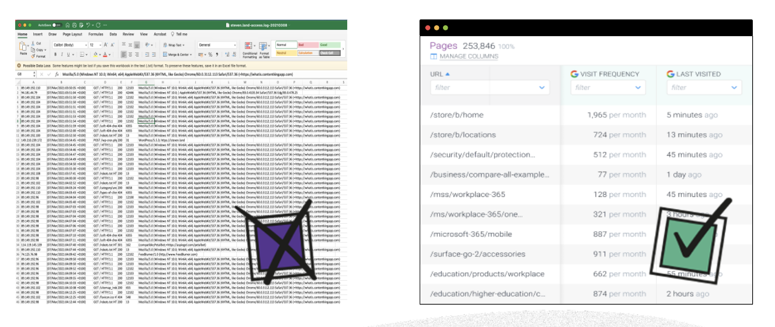Click Conditional Formatting button
Screen dimensions: 775x327
coord(250,50)
